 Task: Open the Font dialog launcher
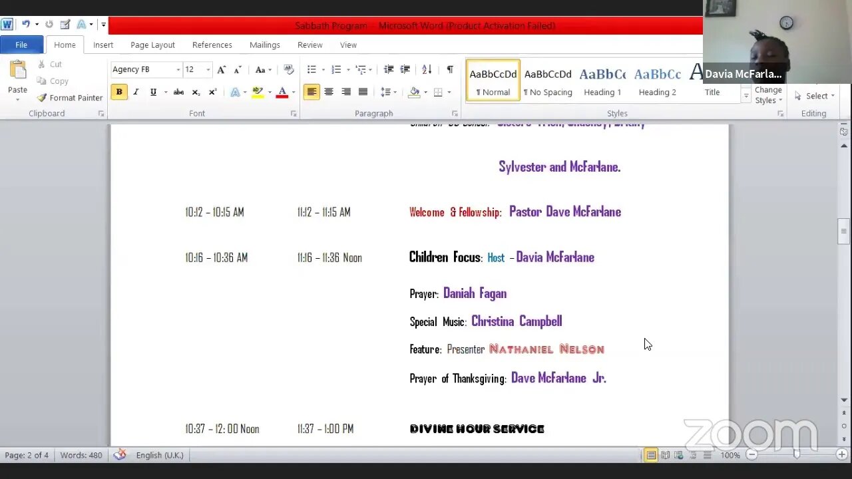point(293,114)
